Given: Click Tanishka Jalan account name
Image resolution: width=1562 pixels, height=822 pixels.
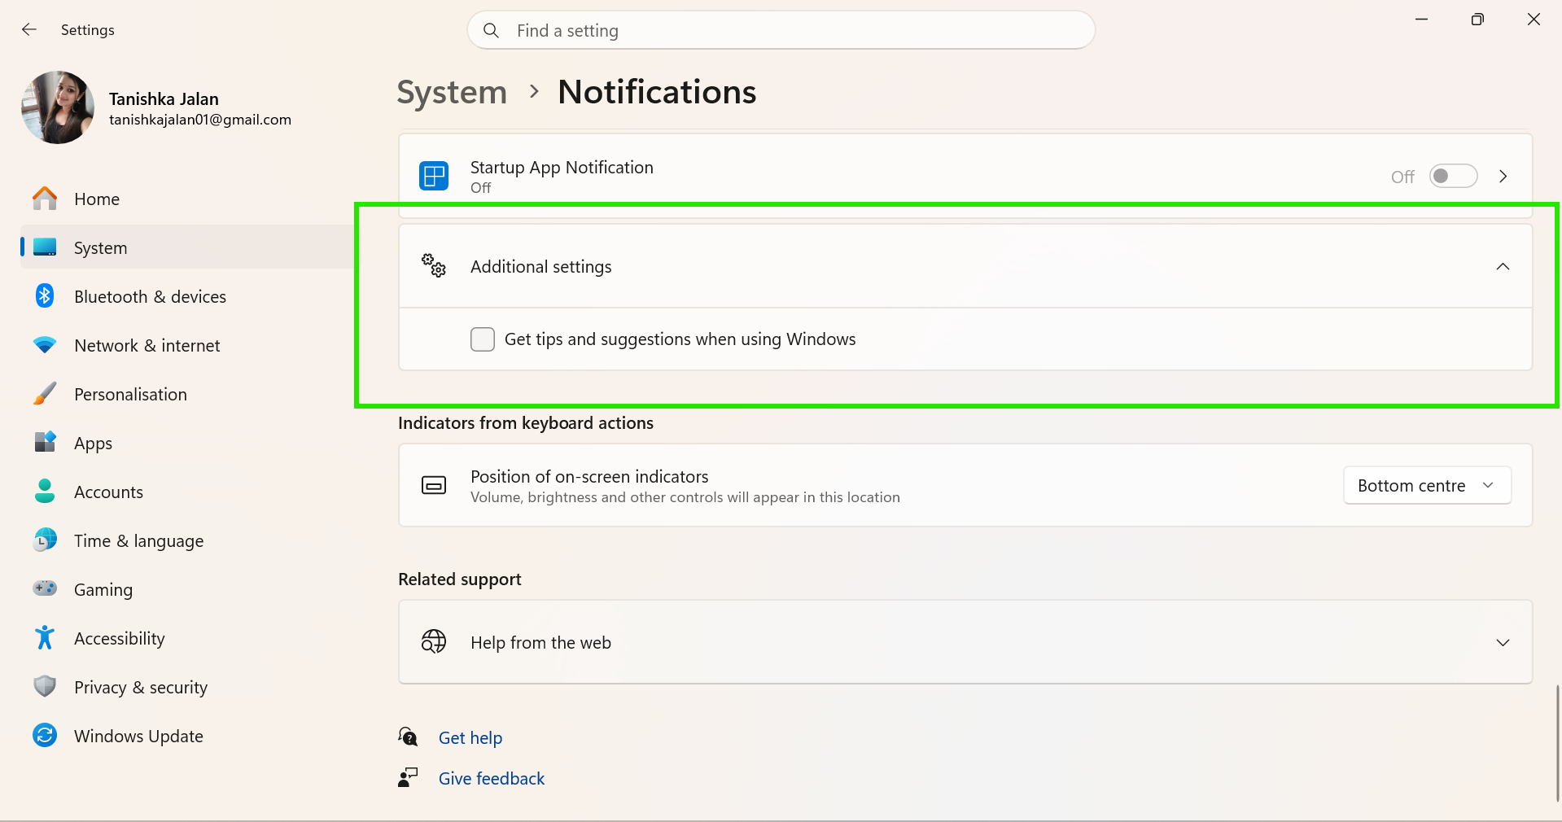Looking at the screenshot, I should pos(164,98).
